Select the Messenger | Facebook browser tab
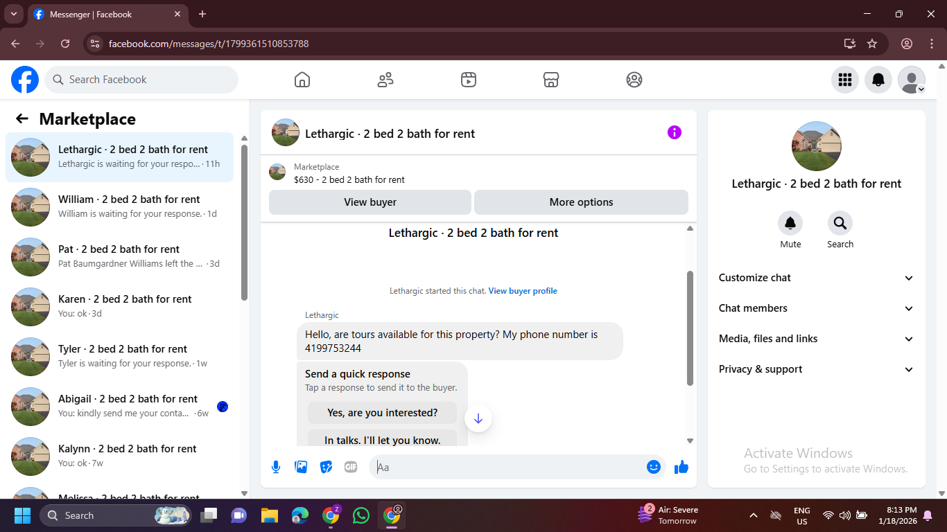The image size is (947, 532). click(107, 14)
